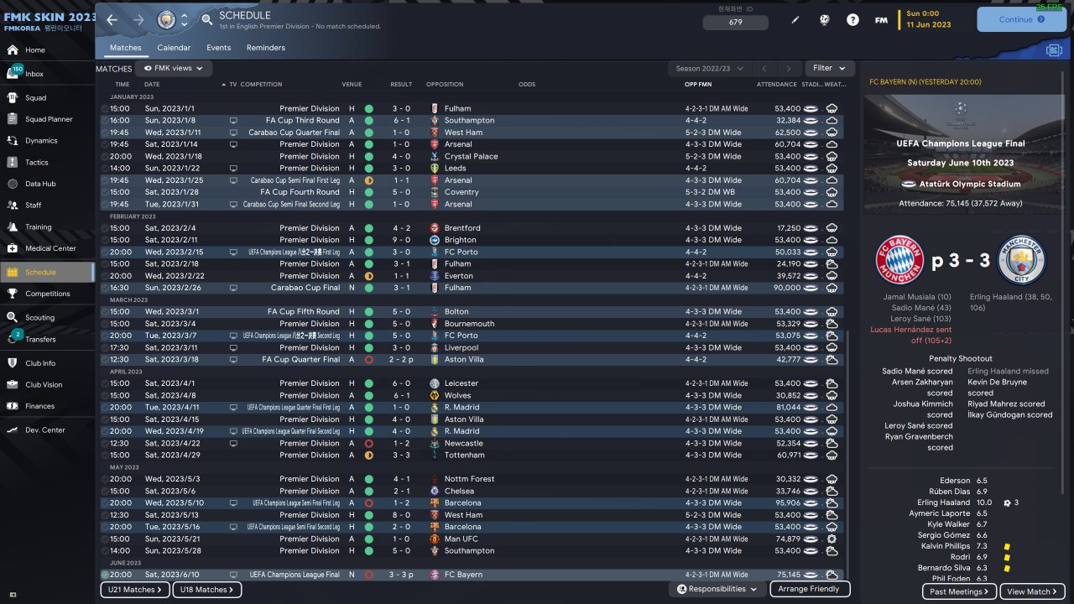
Task: Click the date display 11 Jun 2023
Action: (x=929, y=25)
